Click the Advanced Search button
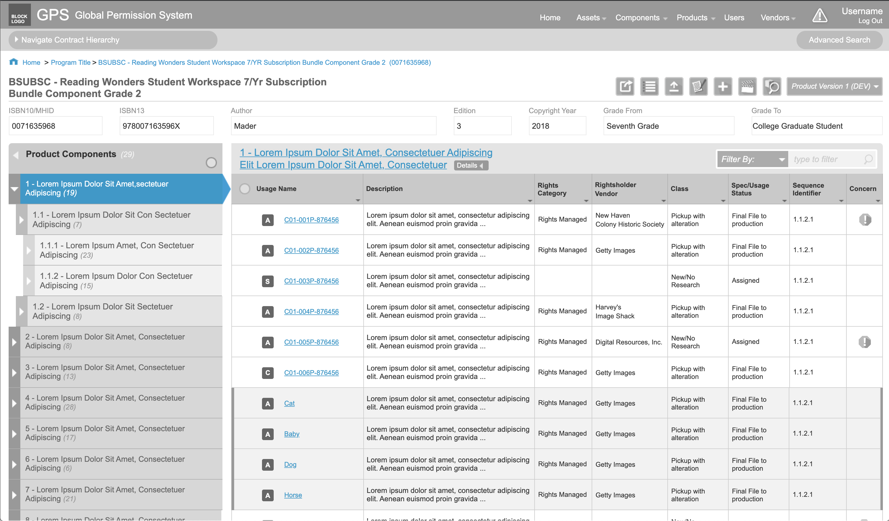889x521 pixels. (839, 40)
